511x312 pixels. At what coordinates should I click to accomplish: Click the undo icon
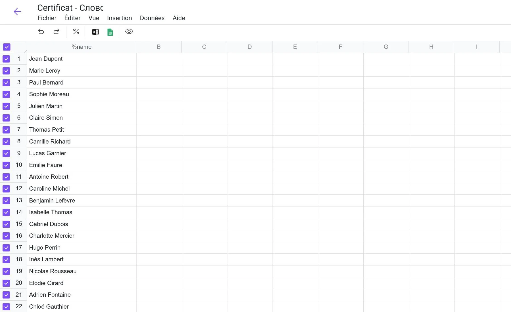tap(41, 31)
